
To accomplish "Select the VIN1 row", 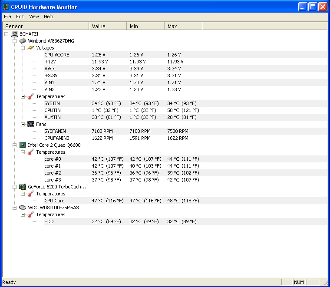I will coord(186,82).
